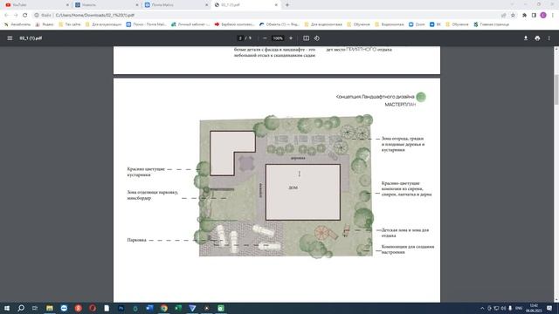Open Photoshop from taskbar
The width and height of the screenshot is (559, 314).
click(x=121, y=308)
